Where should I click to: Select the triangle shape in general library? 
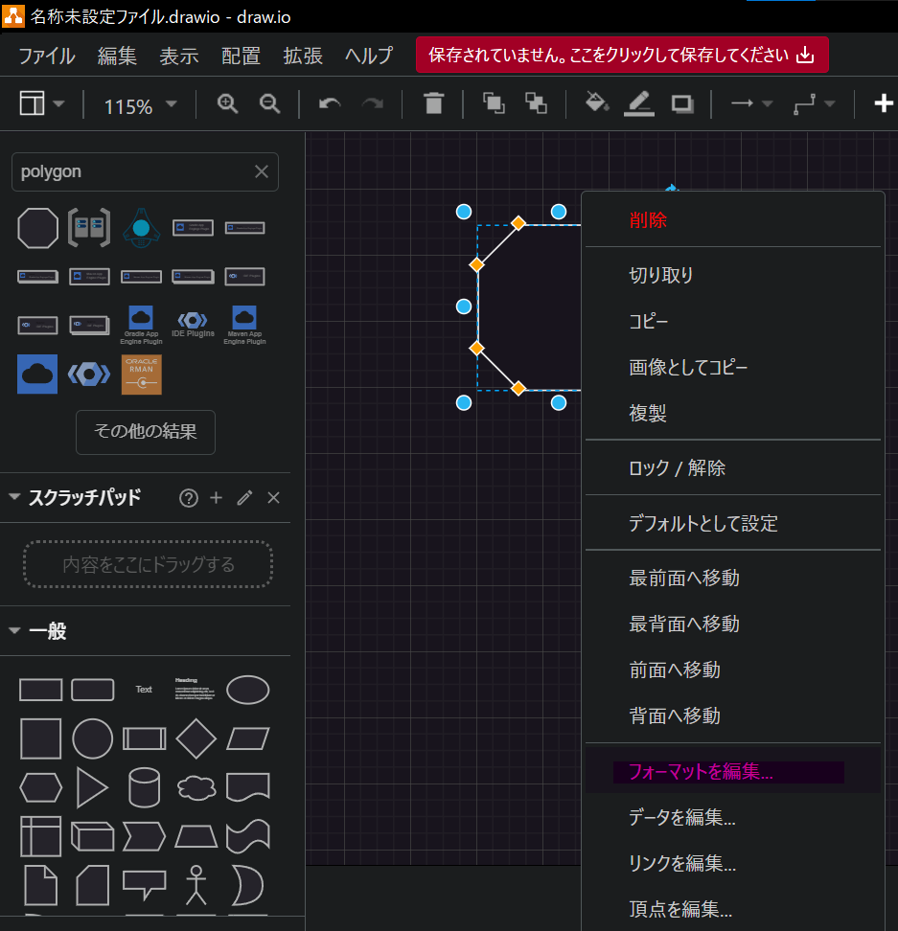[x=92, y=788]
